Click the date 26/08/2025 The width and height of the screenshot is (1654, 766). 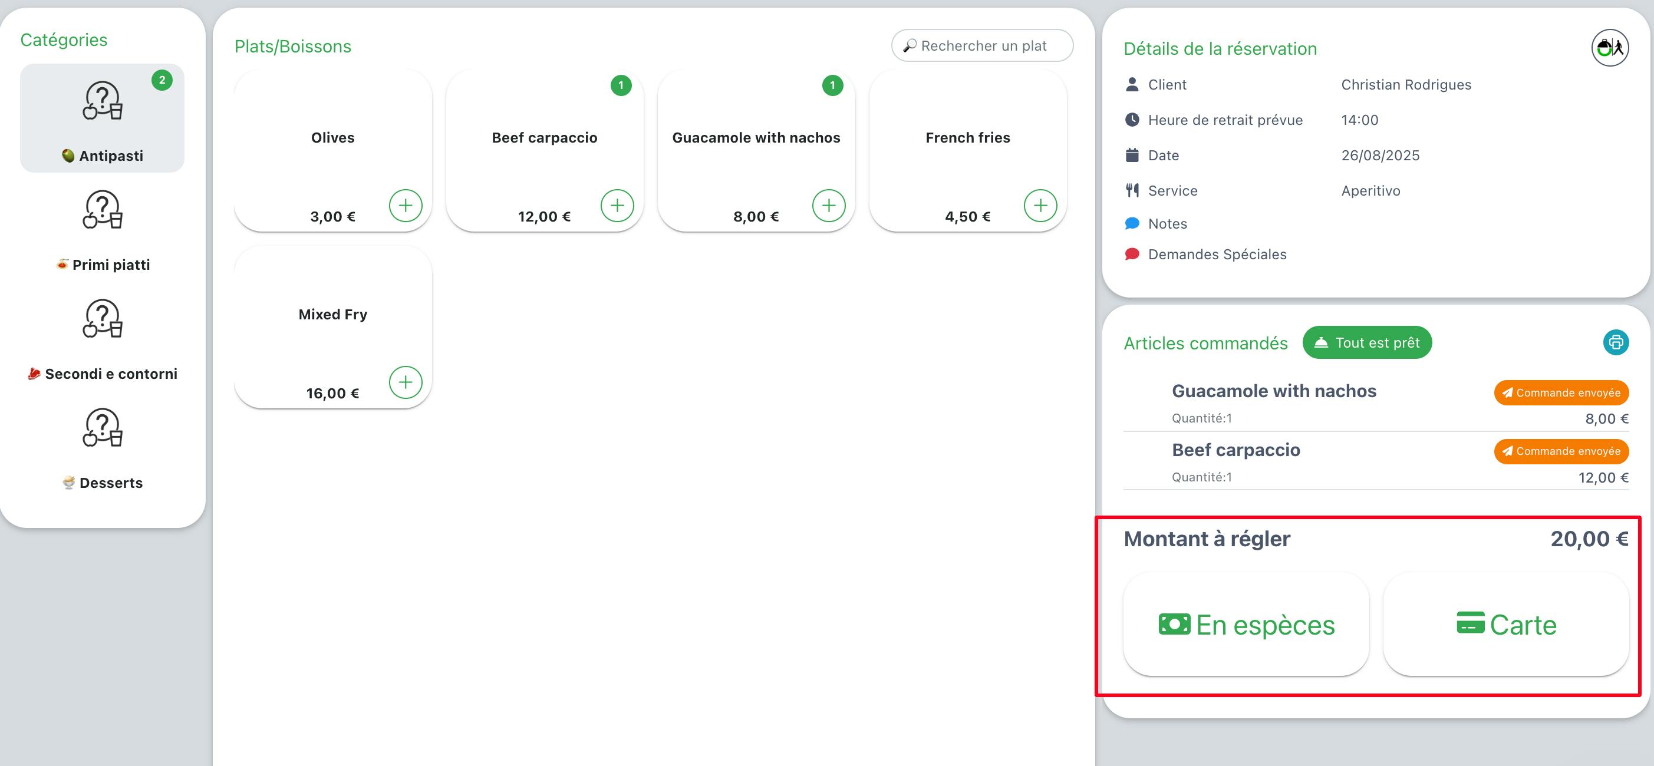[x=1380, y=155]
